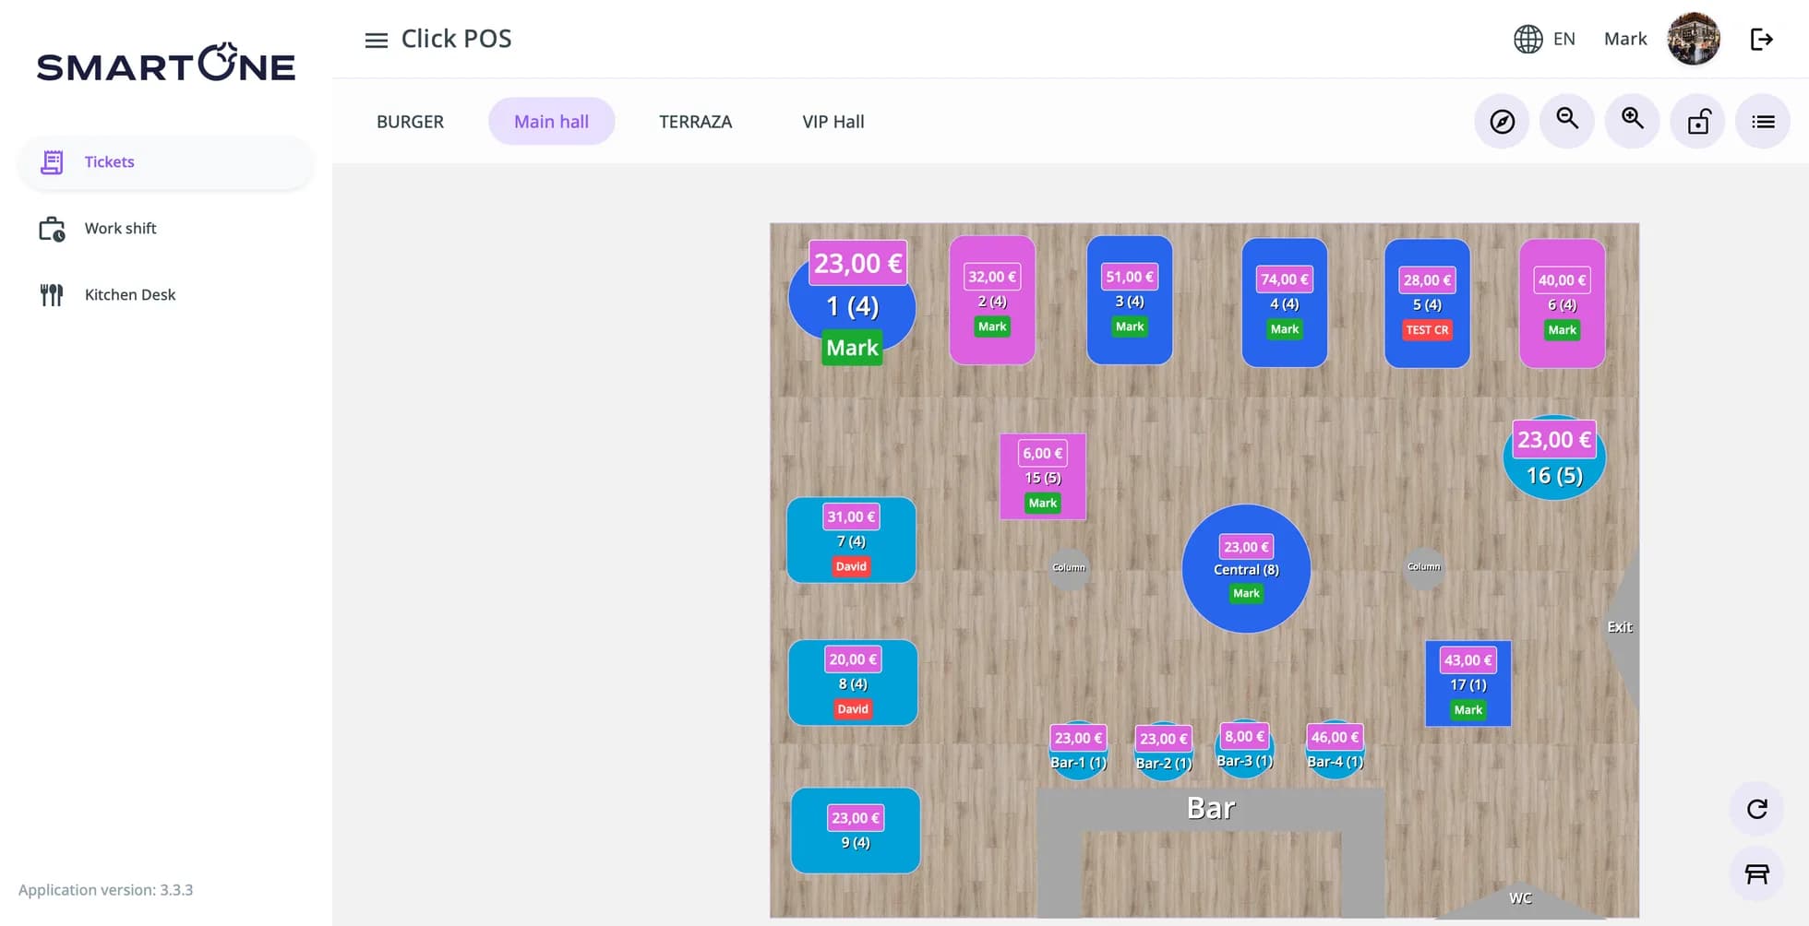This screenshot has height=926, width=1809.
Task: Open Kitchen Desk in the sidebar
Action: click(x=165, y=295)
